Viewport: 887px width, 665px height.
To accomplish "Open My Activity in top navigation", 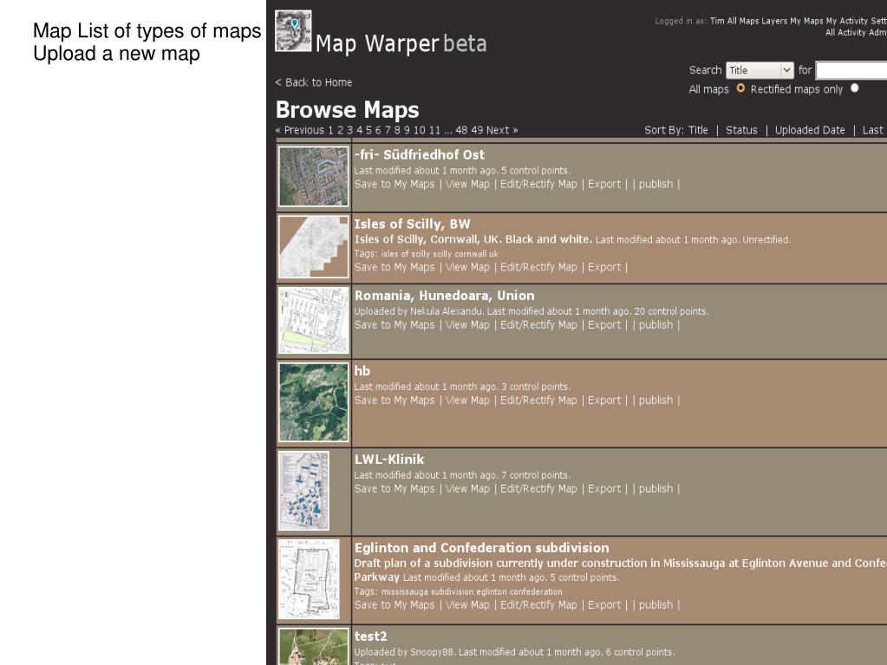I will 847,21.
